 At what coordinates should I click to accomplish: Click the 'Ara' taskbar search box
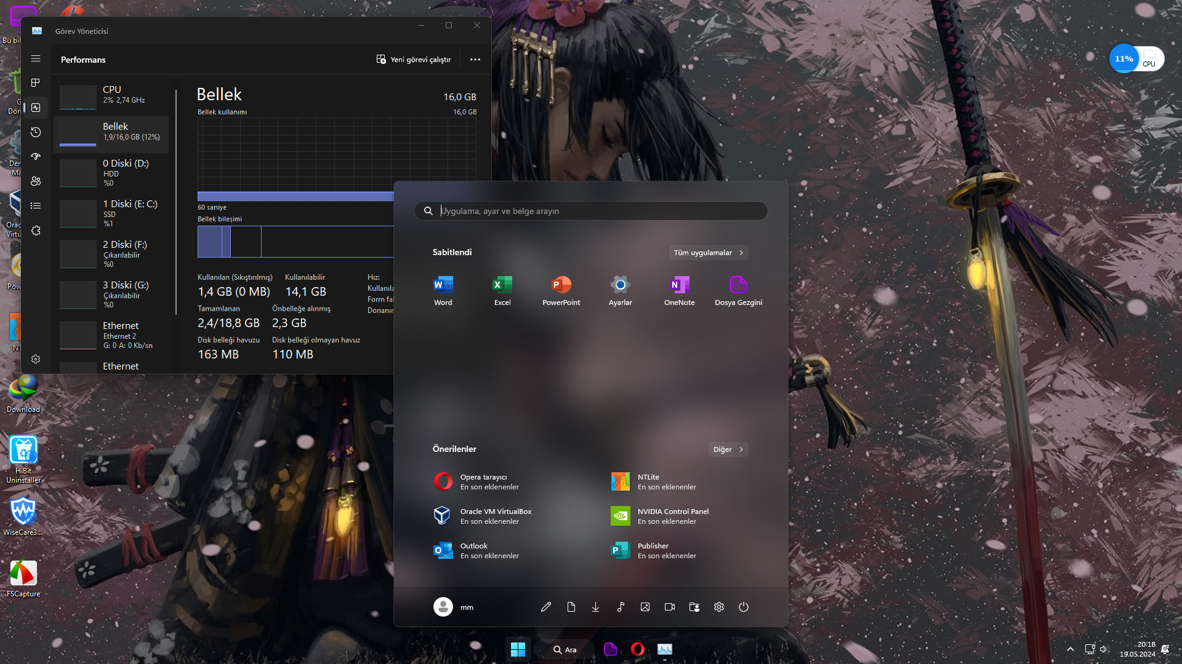tap(565, 649)
